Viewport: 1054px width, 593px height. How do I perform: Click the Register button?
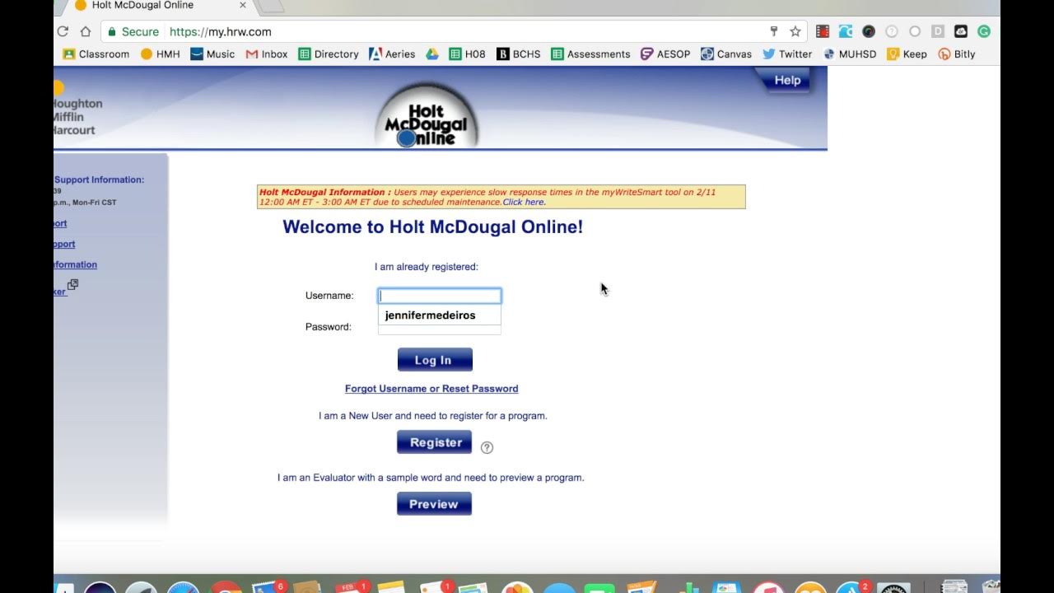435,442
